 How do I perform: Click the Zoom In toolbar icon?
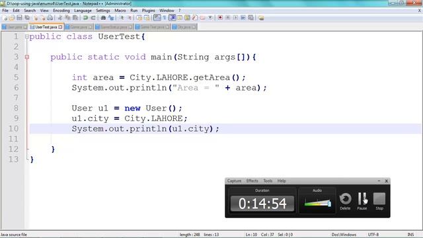pyautogui.click(x=122, y=18)
